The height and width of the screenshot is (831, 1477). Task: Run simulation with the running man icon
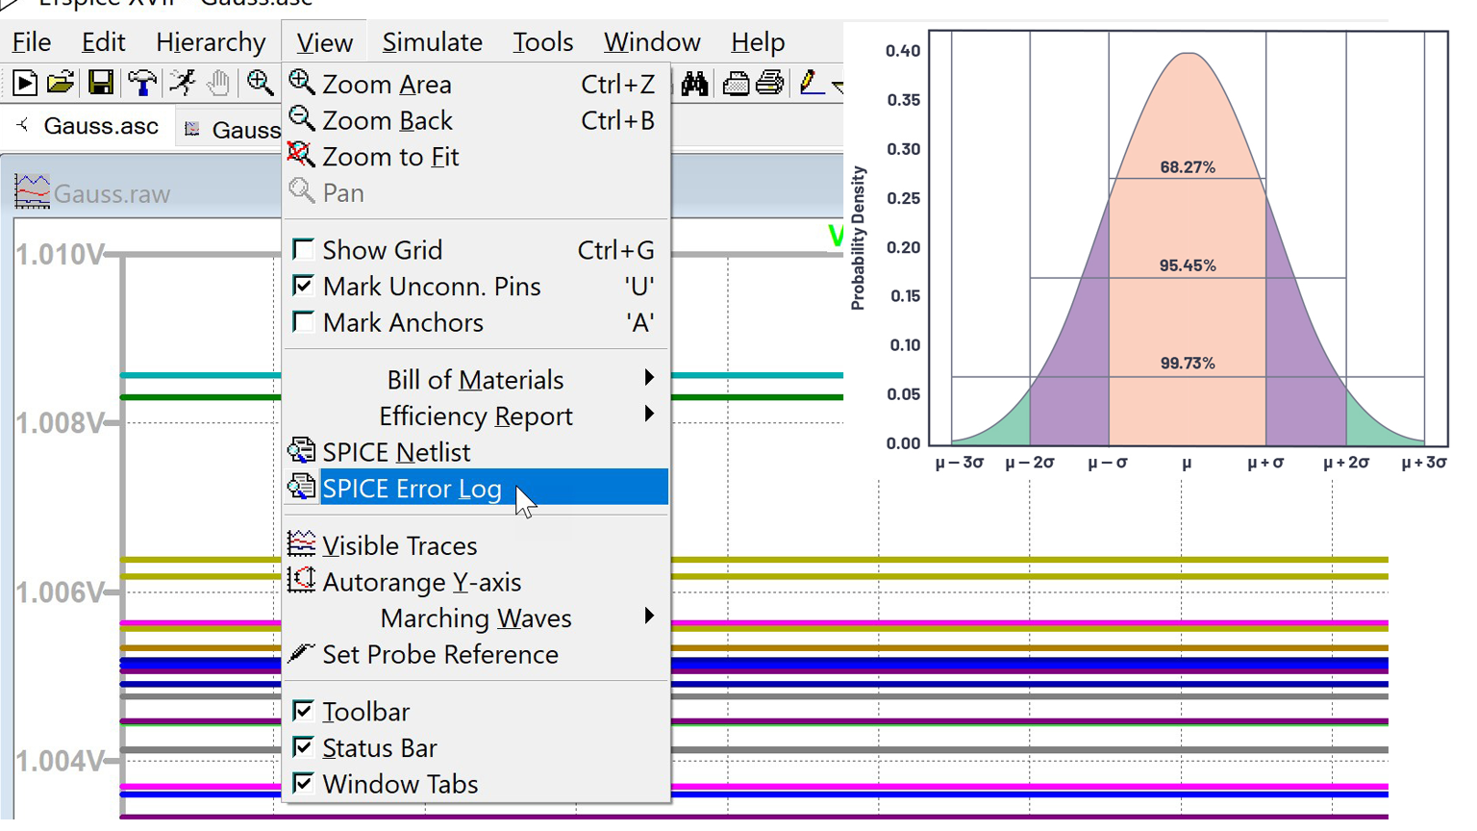point(182,84)
